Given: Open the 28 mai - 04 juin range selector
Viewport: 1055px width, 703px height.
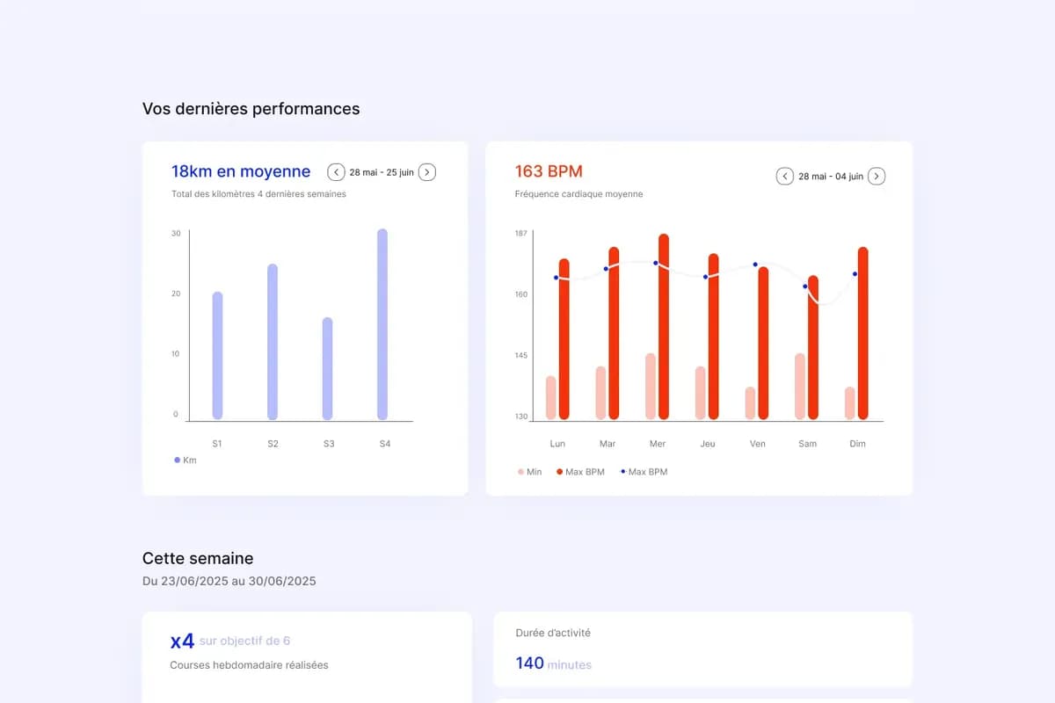Looking at the screenshot, I should (x=830, y=176).
